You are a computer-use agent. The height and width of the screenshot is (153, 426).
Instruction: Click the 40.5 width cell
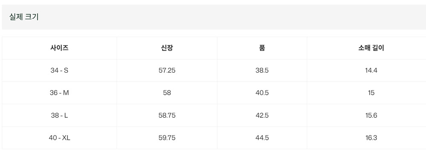pyautogui.click(x=262, y=93)
